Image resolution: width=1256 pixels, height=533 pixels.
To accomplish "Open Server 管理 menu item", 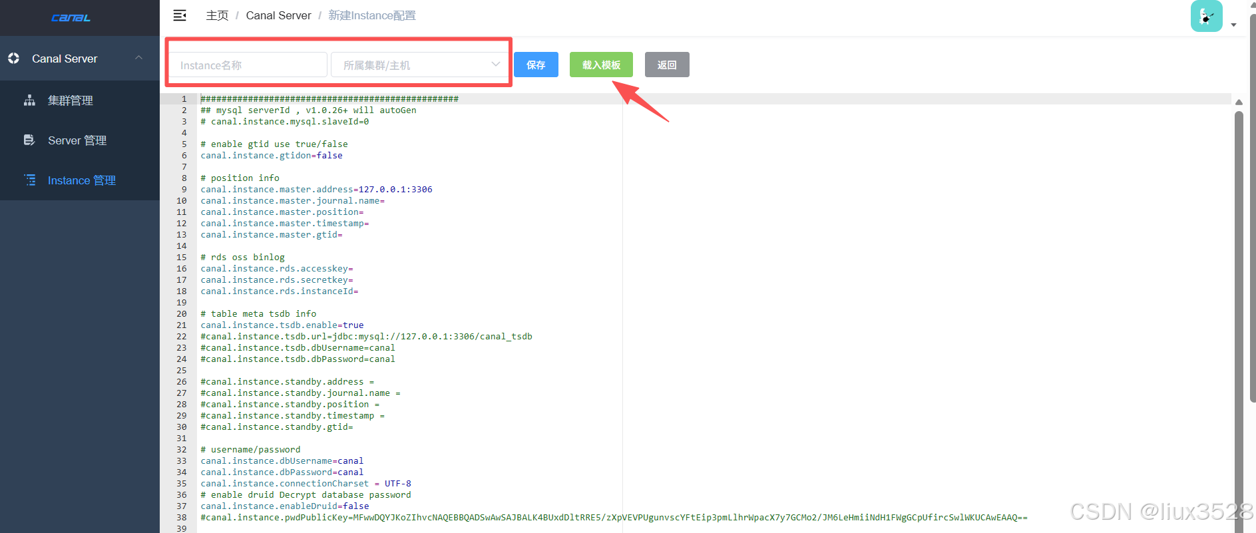I will [x=80, y=140].
